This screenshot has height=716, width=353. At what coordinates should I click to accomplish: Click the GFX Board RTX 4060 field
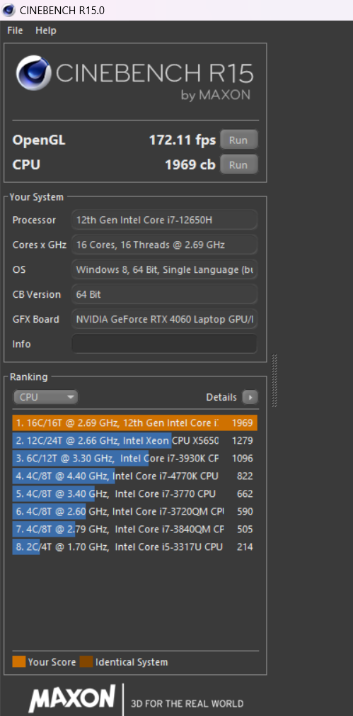[164, 319]
